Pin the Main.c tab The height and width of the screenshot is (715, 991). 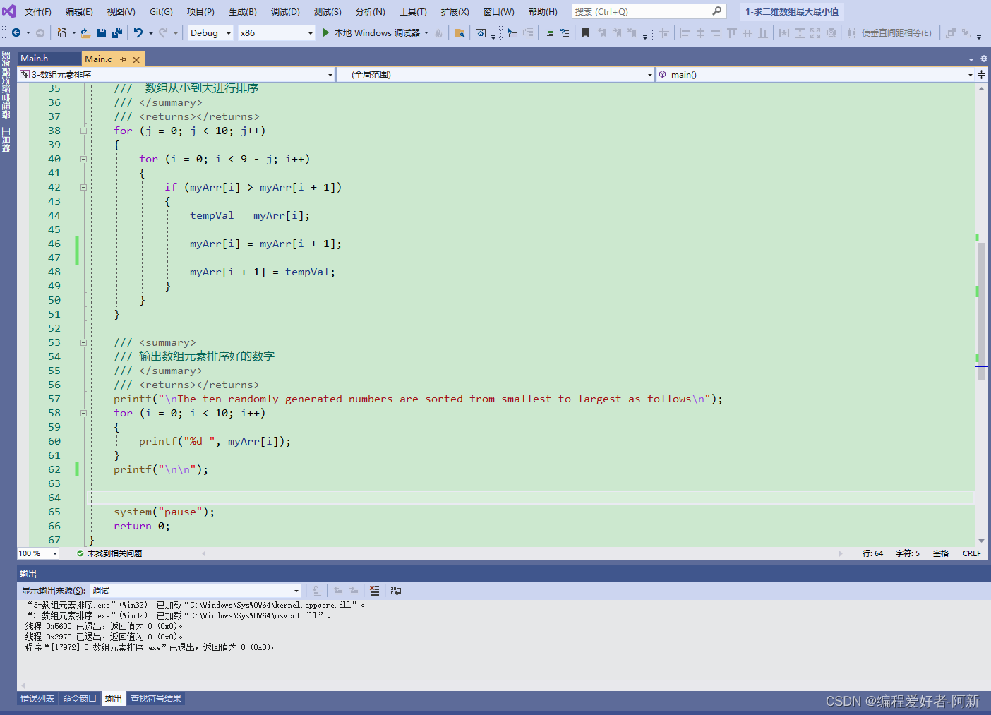123,59
